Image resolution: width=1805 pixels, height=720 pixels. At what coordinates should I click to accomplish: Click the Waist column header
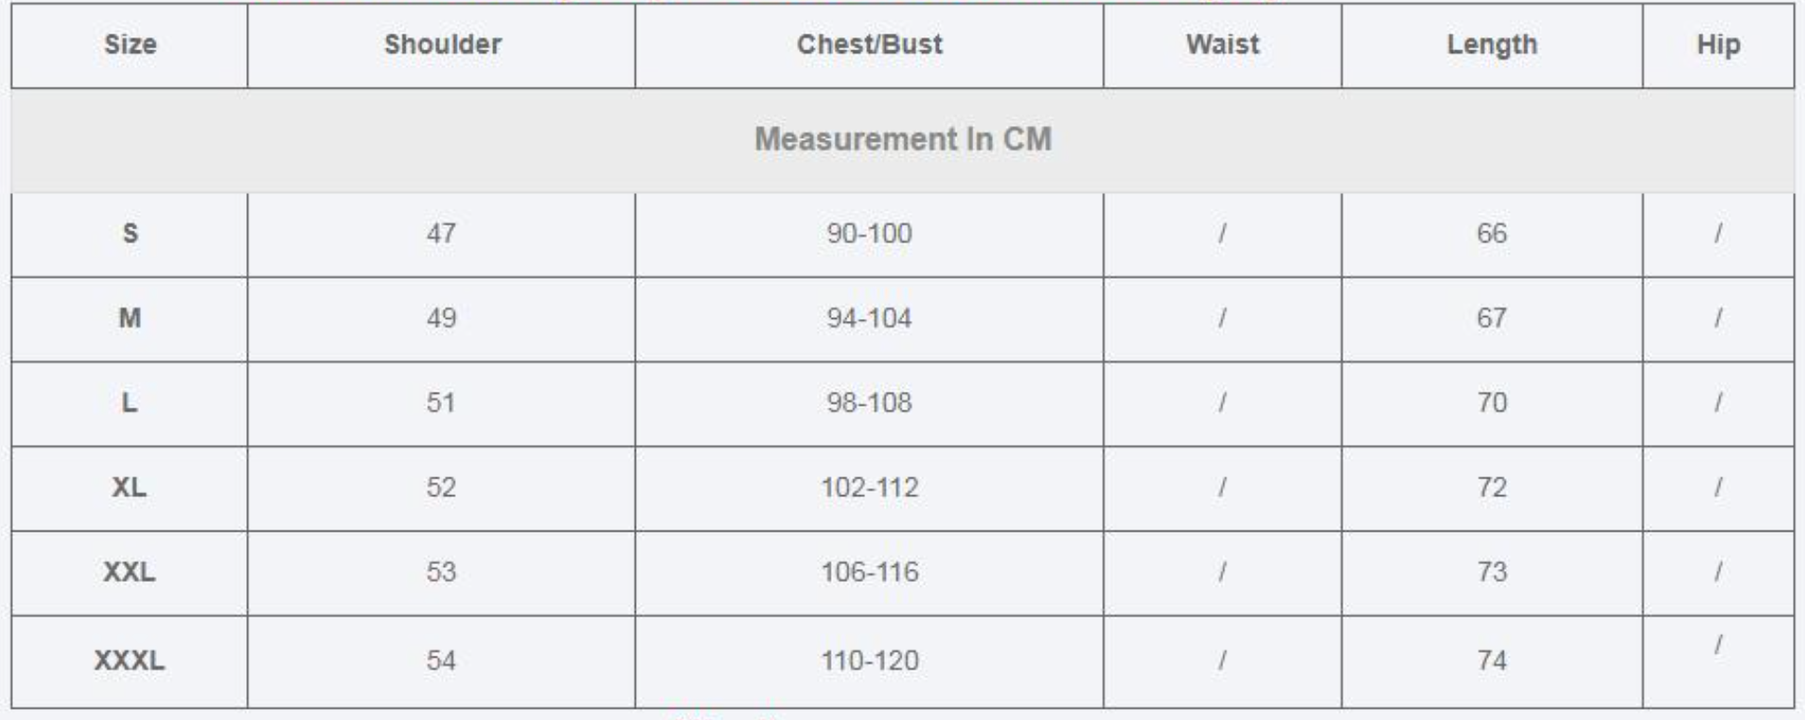click(1222, 45)
